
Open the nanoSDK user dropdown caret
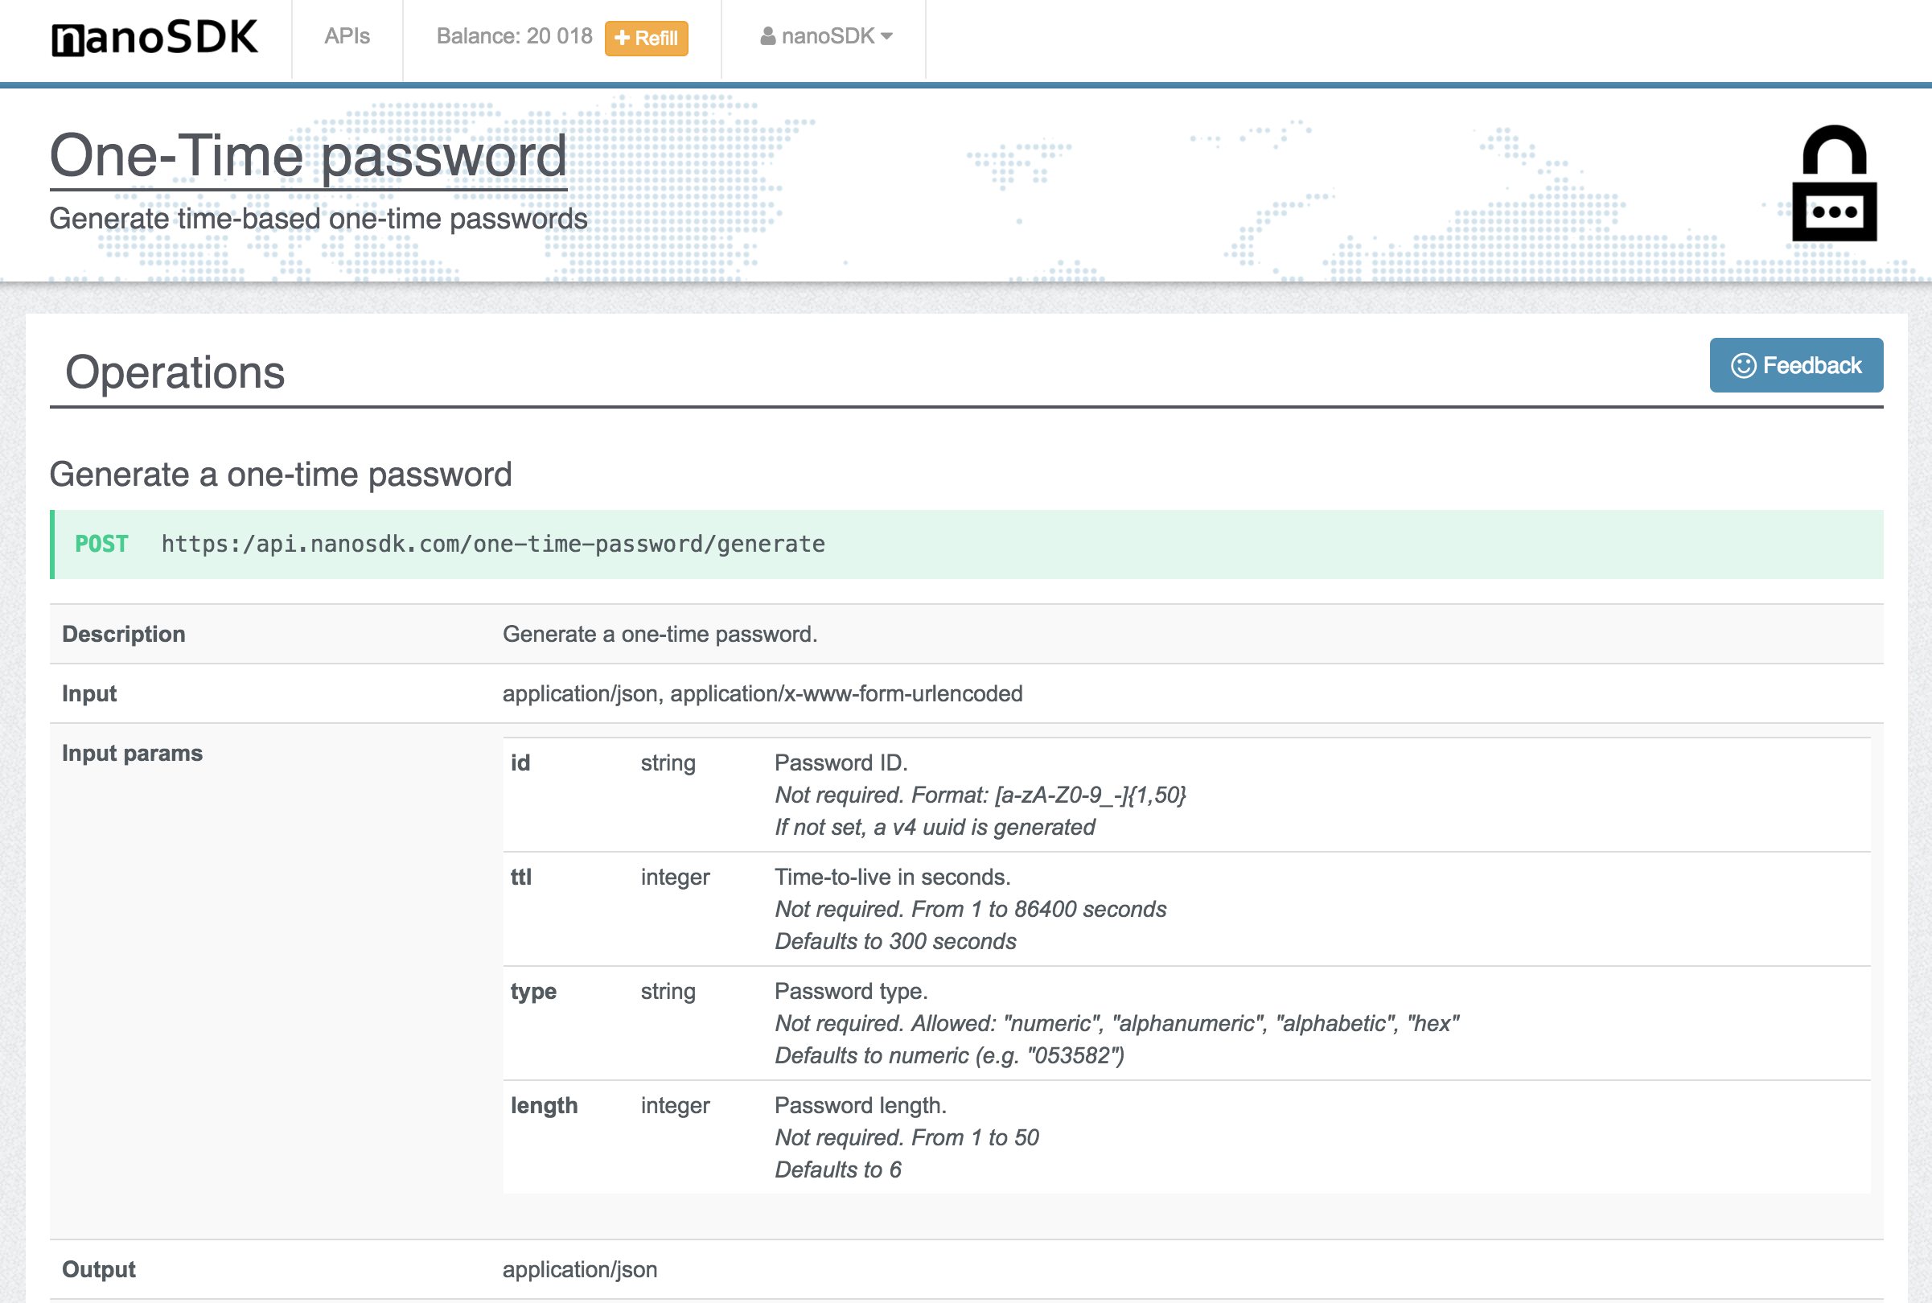tap(886, 36)
